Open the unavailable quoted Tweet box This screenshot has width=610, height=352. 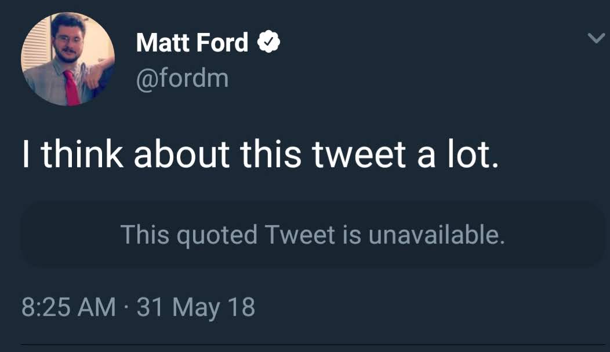point(312,235)
